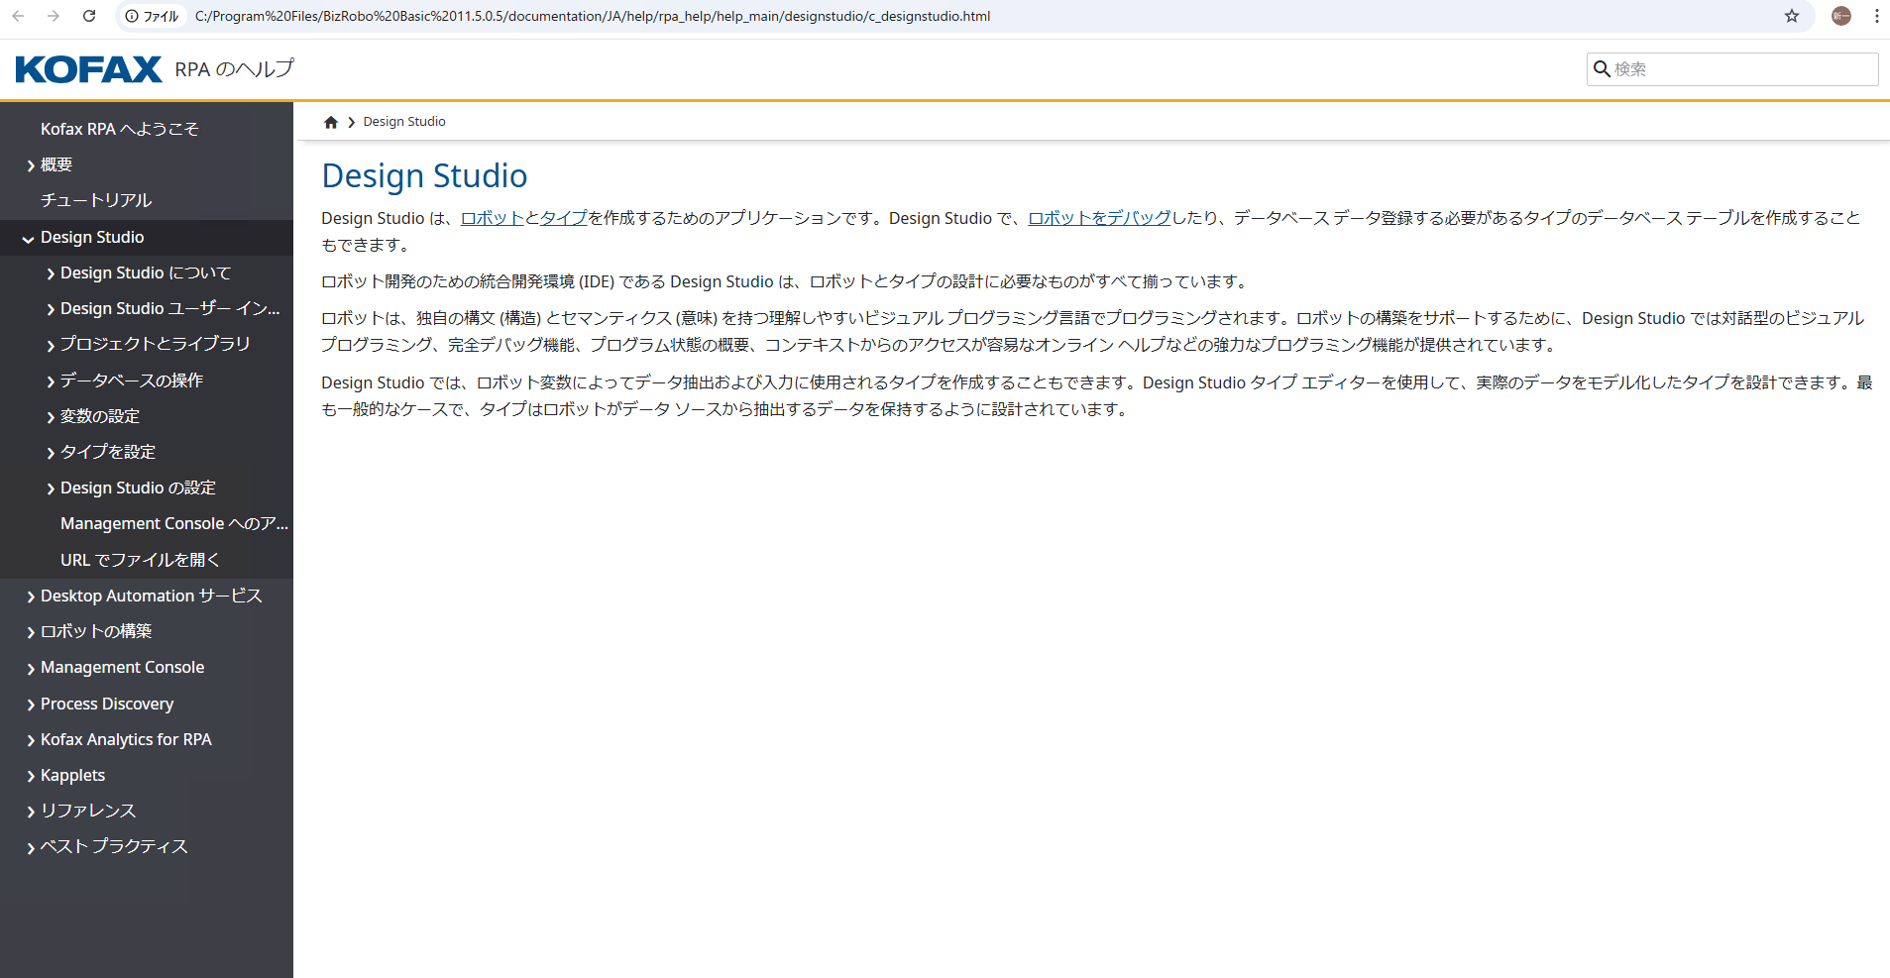Click the ファイル info icon in address bar

[134, 16]
